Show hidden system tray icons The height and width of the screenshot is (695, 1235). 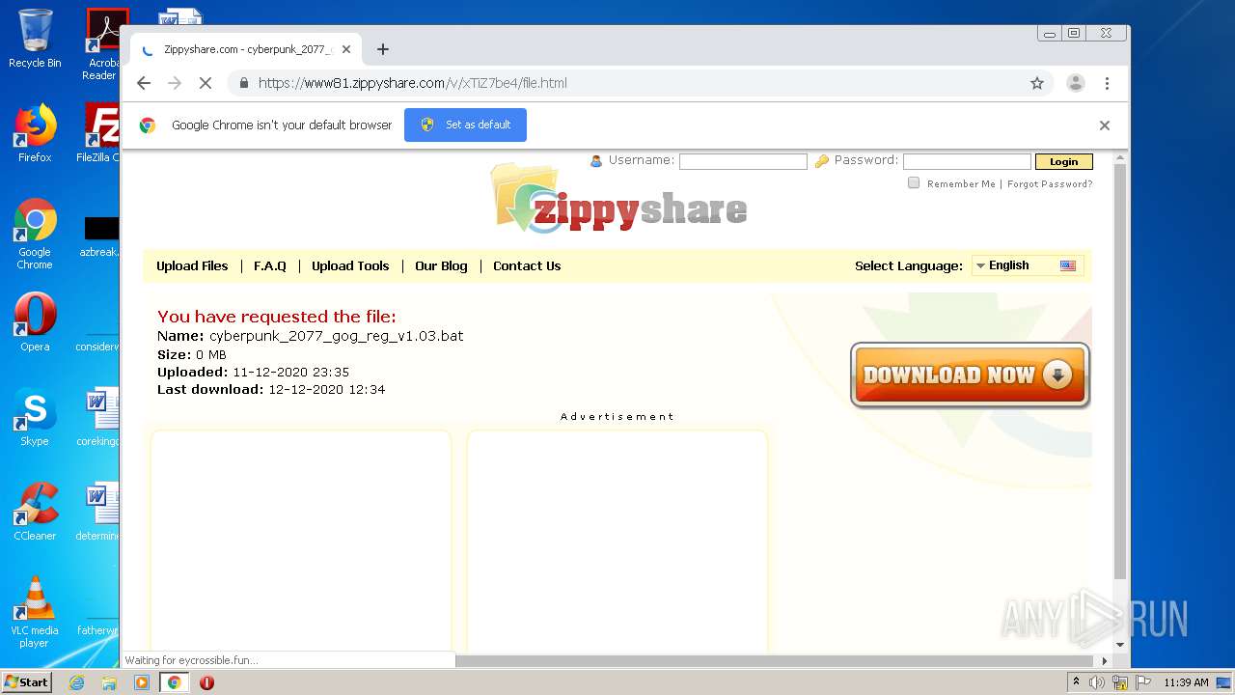point(1076,682)
